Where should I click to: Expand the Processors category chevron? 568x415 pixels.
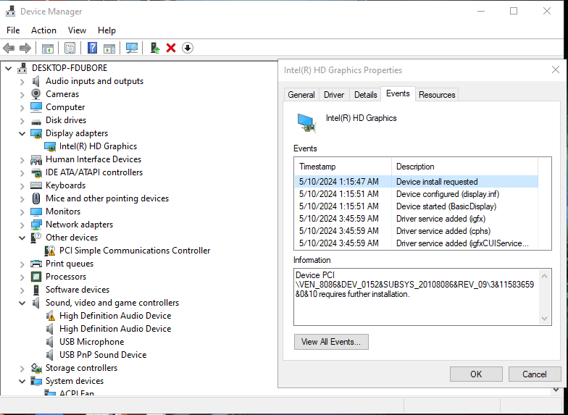pyautogui.click(x=22, y=277)
